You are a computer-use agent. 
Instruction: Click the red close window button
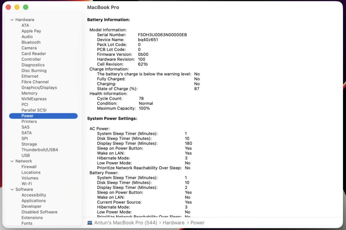[x=8, y=7]
